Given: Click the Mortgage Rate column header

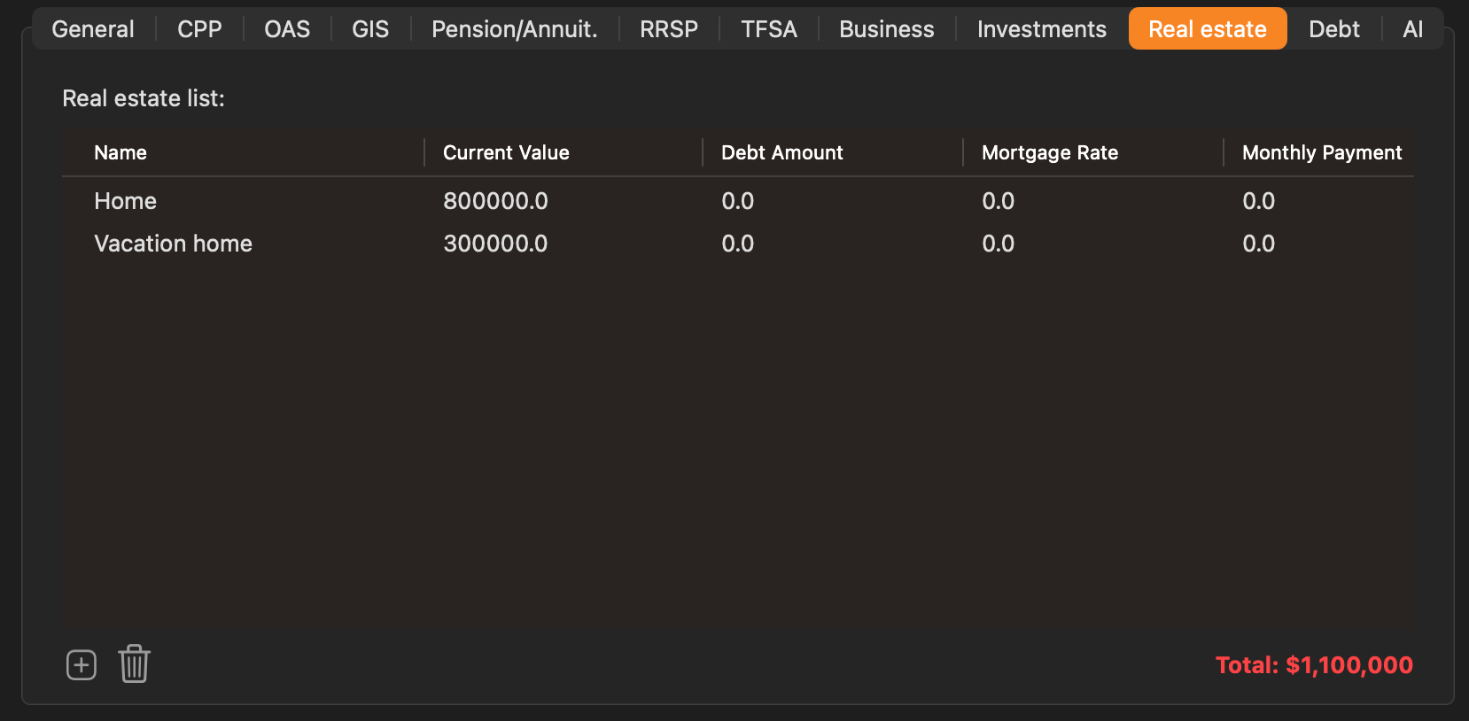Looking at the screenshot, I should pyautogui.click(x=1050, y=152).
